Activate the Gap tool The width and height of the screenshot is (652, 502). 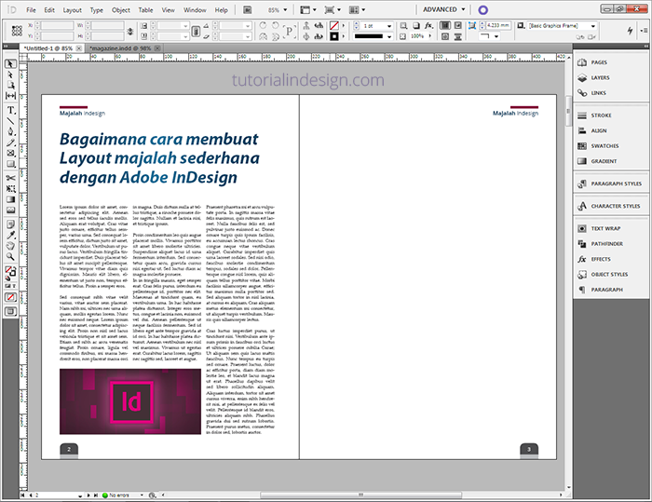11,96
